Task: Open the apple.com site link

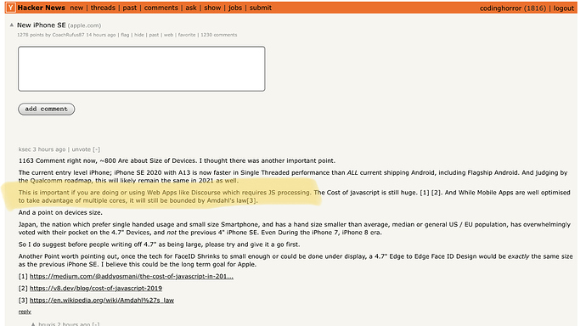Action: (x=84, y=25)
